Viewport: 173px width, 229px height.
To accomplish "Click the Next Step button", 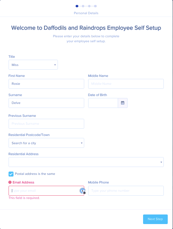I will pyautogui.click(x=155, y=219).
